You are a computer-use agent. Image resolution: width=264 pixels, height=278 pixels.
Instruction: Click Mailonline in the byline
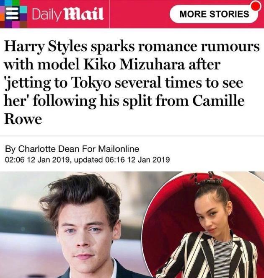[x=119, y=149]
